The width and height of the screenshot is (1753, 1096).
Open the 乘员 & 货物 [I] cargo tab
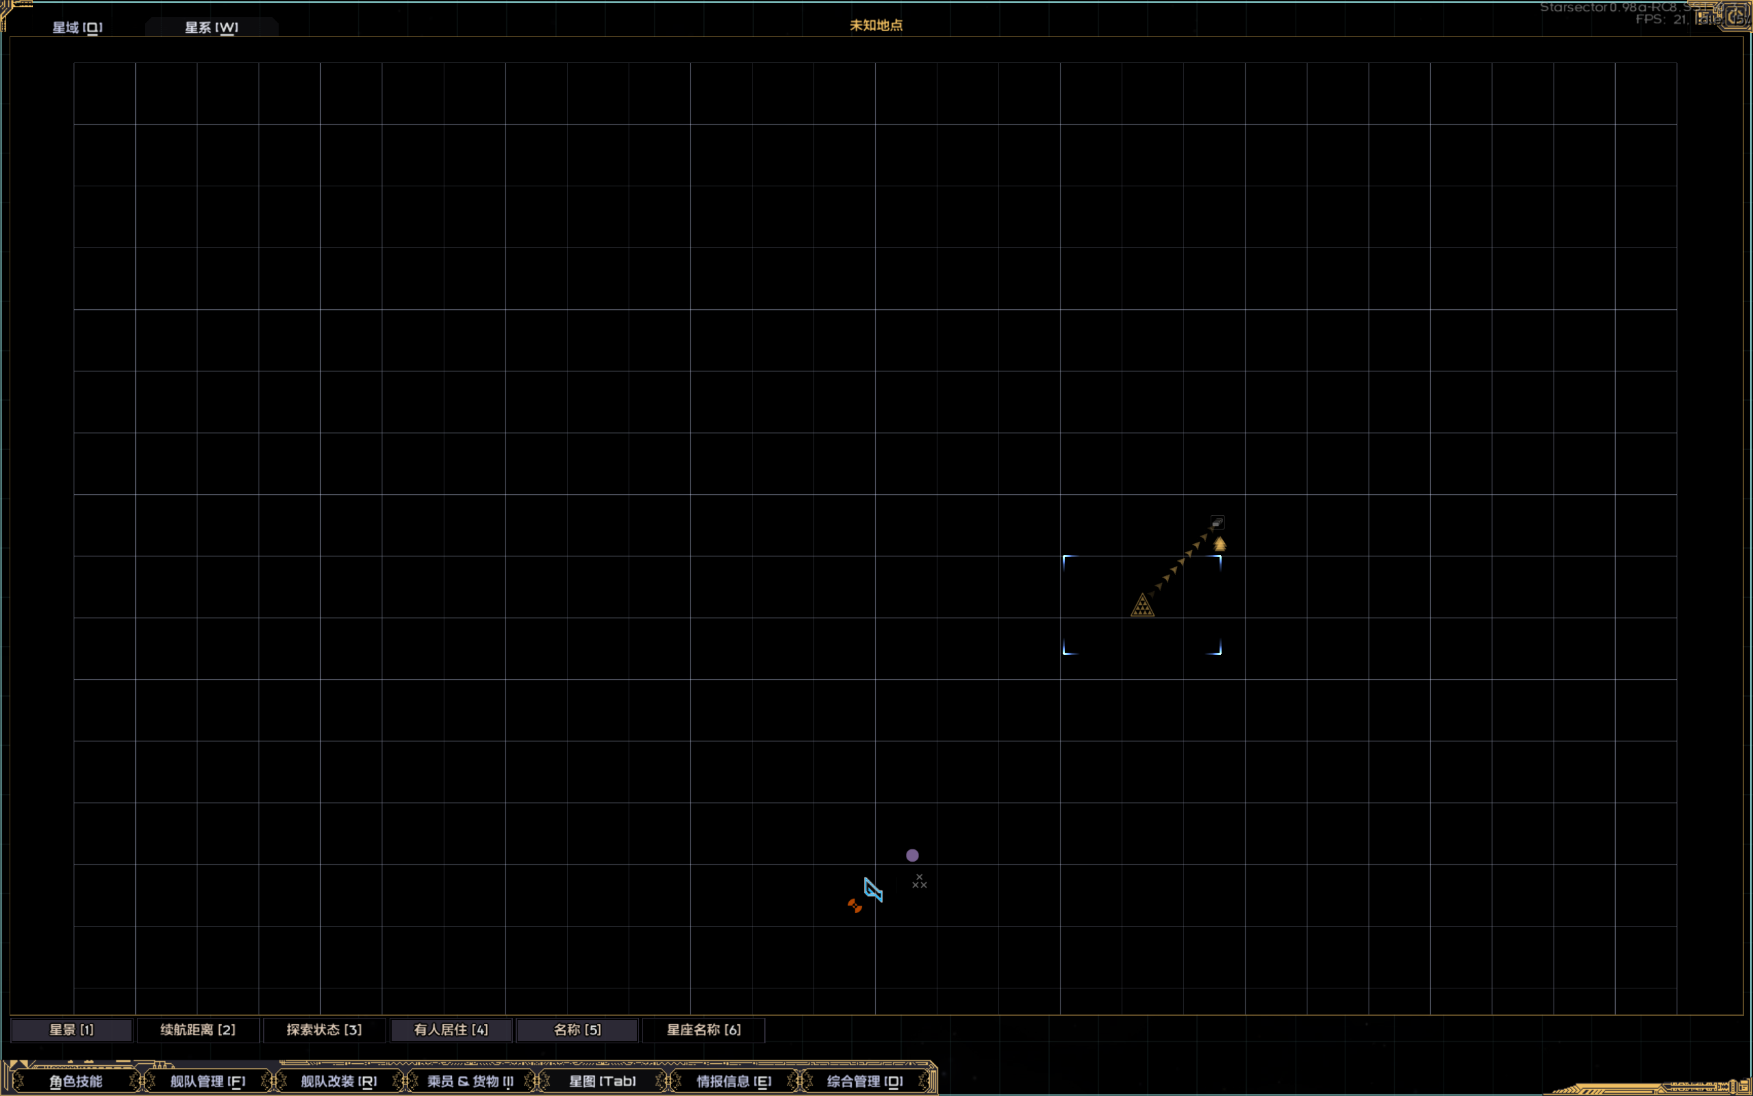tap(471, 1082)
